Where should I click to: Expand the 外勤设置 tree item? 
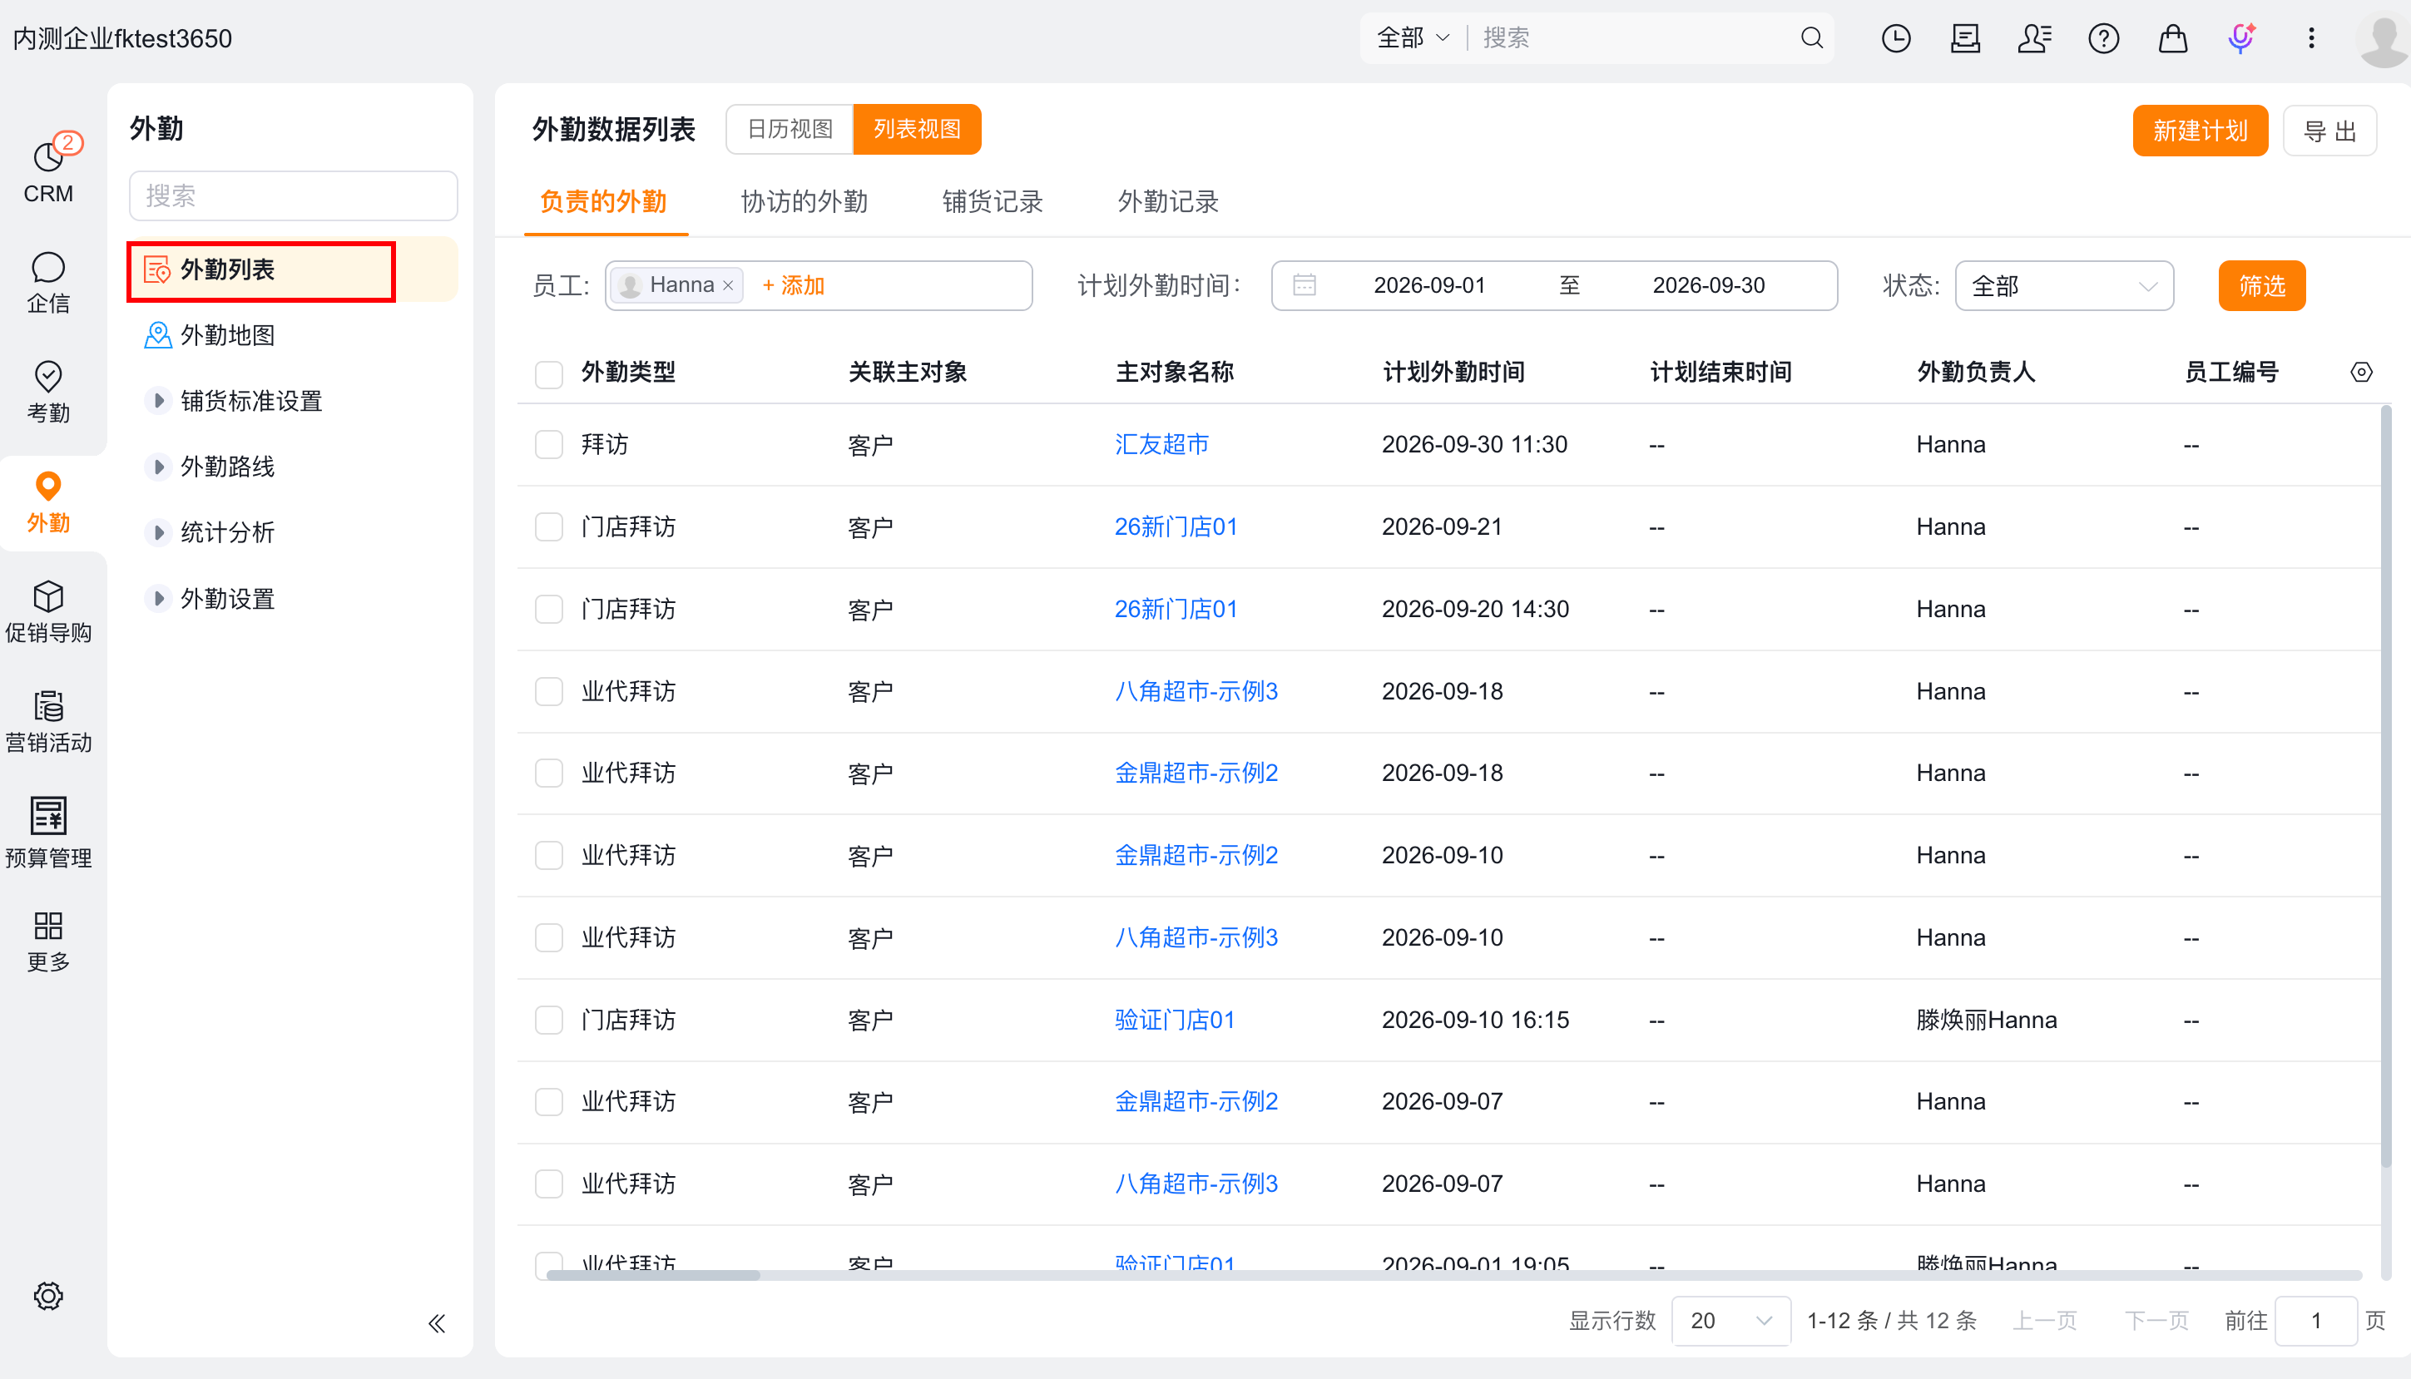[158, 599]
